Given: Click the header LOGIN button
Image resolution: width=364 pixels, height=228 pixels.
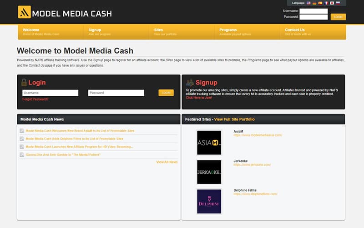Looking at the screenshot, I should click(x=338, y=17).
